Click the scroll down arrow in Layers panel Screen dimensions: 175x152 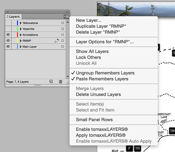(68, 77)
